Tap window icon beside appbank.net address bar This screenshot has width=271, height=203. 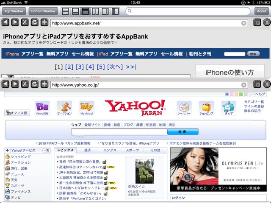(x=257, y=22)
